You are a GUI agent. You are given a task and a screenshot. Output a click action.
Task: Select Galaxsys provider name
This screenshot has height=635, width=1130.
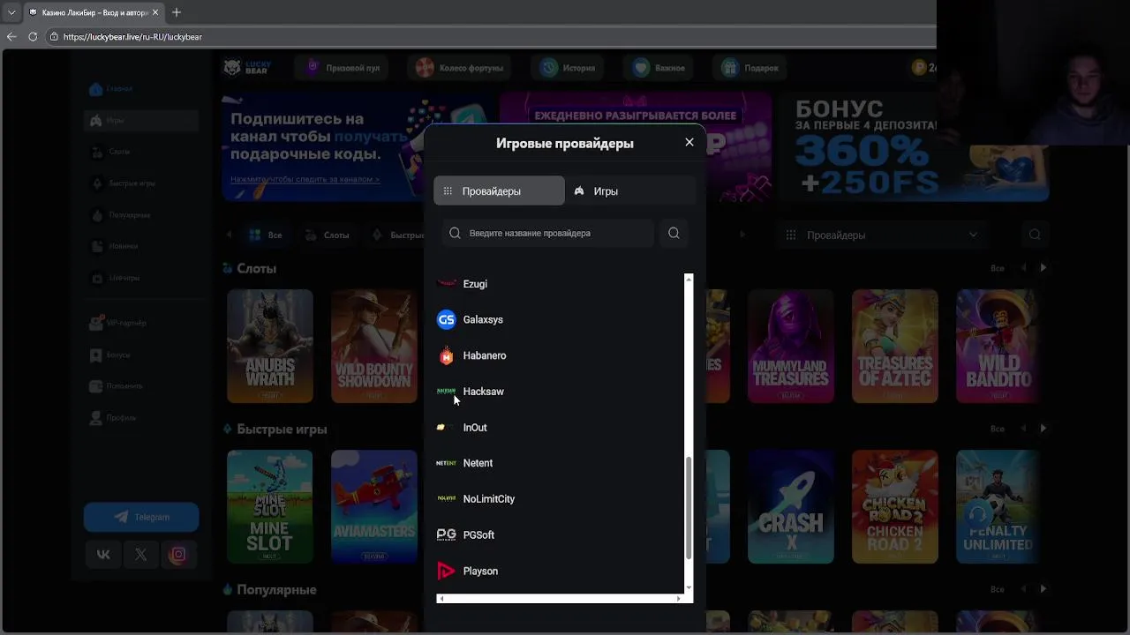click(x=483, y=320)
